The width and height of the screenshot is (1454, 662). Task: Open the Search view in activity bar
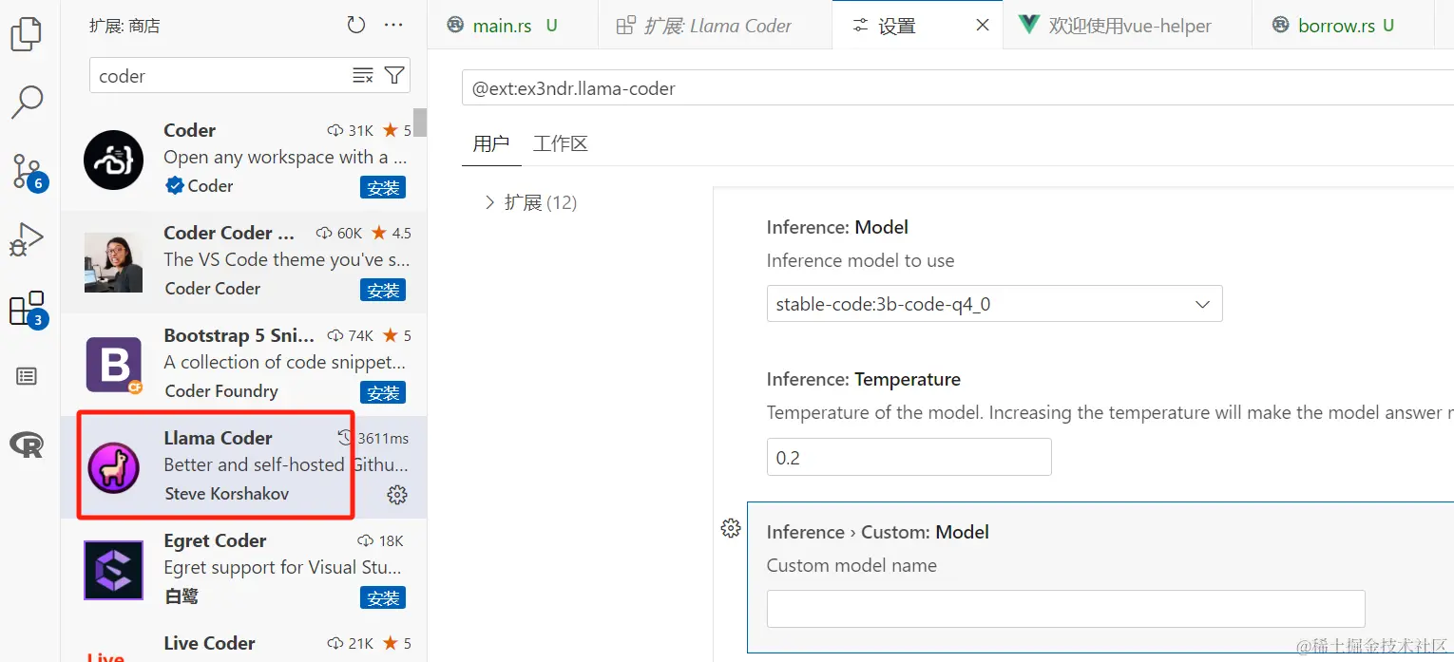(27, 102)
